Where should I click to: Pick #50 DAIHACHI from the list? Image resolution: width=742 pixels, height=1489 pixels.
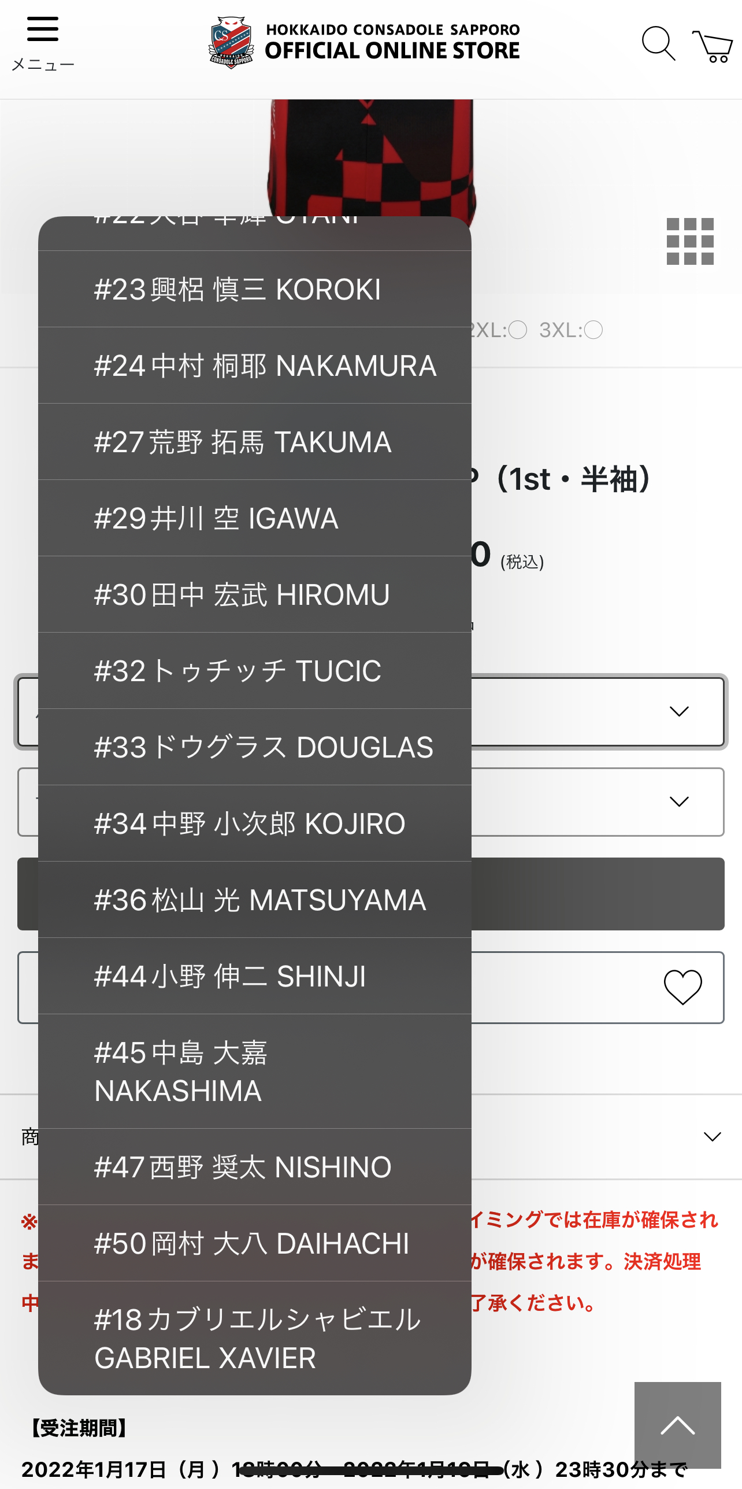click(x=254, y=1243)
